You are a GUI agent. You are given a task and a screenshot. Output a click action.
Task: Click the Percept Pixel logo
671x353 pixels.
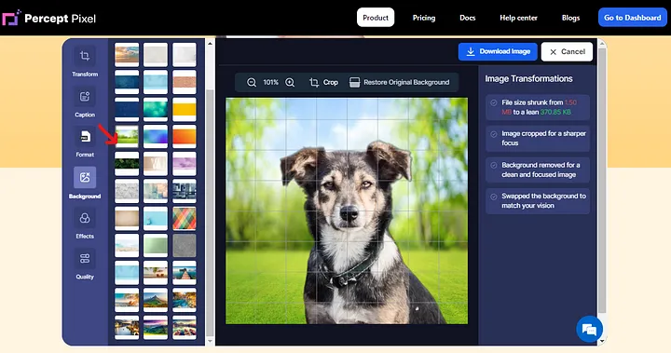48,18
